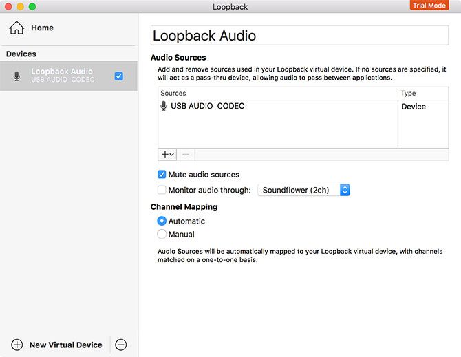
Task: Click the Device type cell
Action: tap(414, 107)
